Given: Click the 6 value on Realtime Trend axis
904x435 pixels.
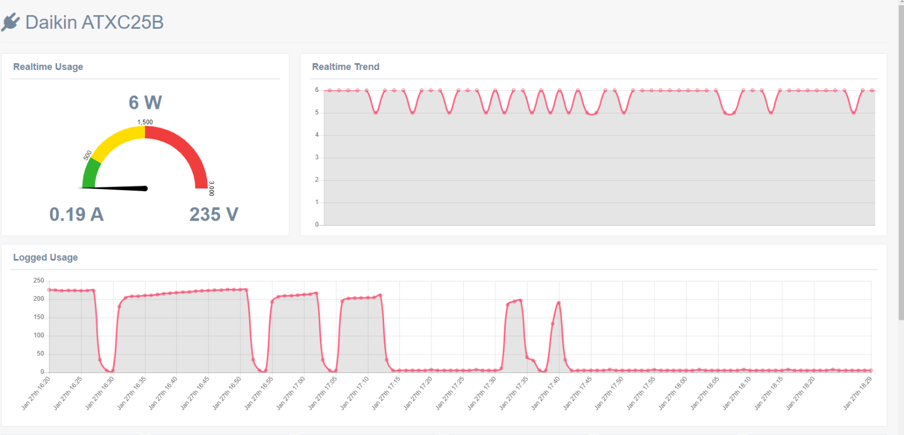Looking at the screenshot, I should click(x=317, y=90).
